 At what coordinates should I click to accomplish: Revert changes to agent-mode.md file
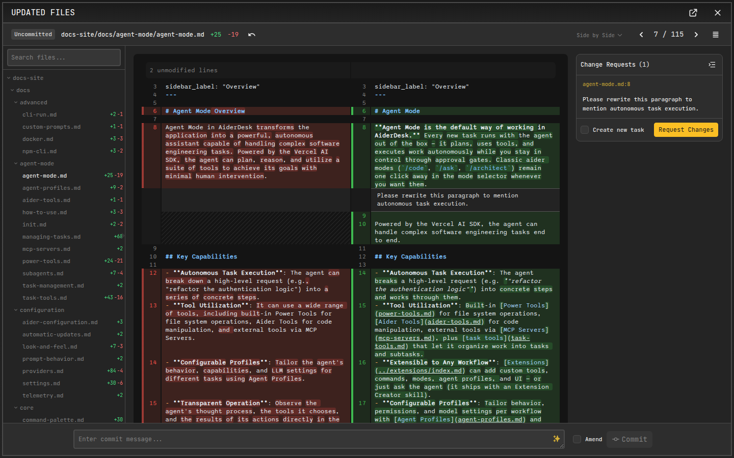[252, 35]
